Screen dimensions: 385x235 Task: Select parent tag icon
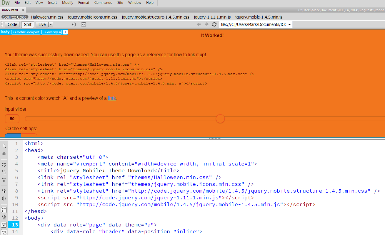(4, 191)
